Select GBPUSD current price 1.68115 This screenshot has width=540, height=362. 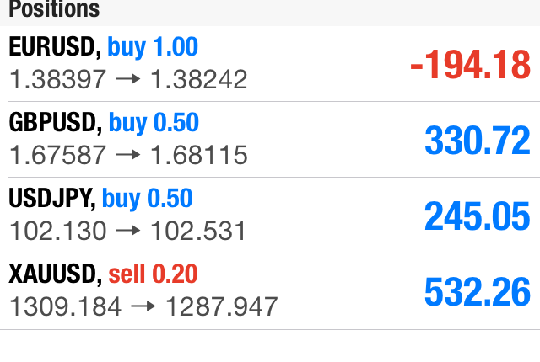coord(199,156)
